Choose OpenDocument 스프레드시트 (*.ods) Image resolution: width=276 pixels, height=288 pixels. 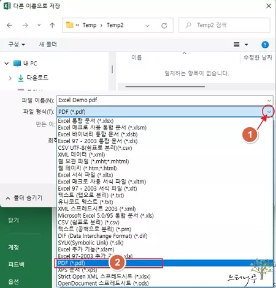click(165, 283)
